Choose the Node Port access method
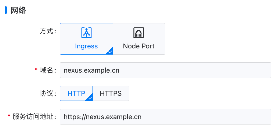 coord(139,39)
